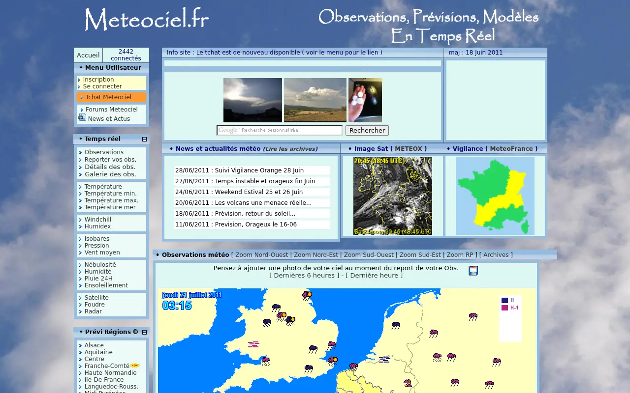Click Se connecter to log in

pyautogui.click(x=102, y=86)
